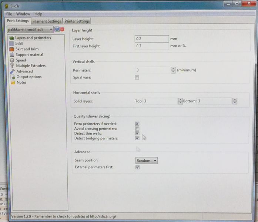Minimize the Slic3r window

[228, 4]
